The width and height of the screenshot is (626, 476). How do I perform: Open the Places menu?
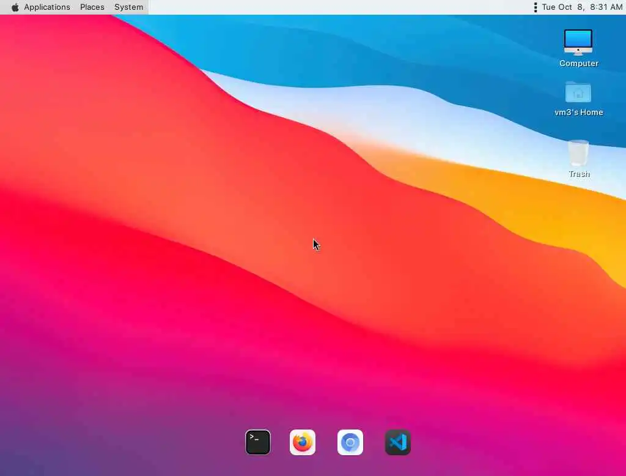tap(92, 7)
